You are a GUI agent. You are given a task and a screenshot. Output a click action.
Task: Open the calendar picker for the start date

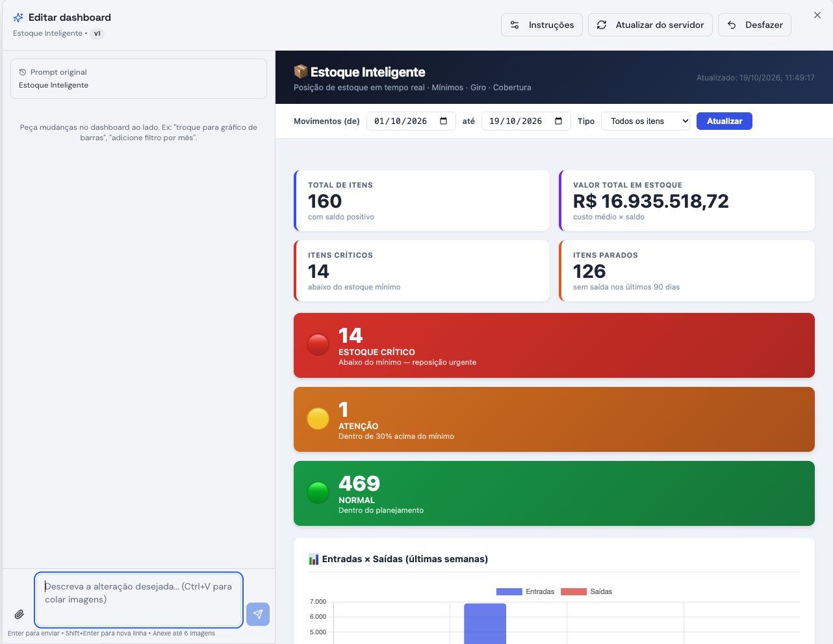(x=444, y=121)
